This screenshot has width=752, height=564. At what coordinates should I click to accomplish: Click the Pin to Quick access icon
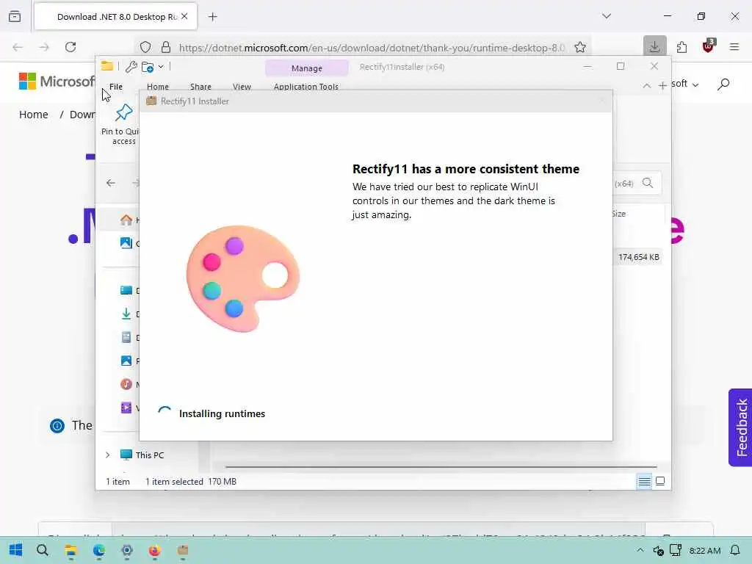pos(123,112)
